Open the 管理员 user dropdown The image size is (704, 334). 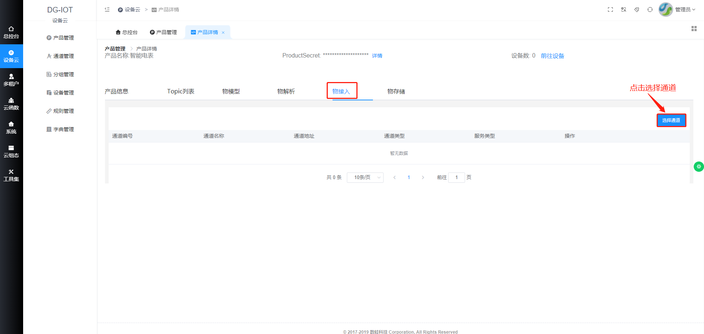(685, 10)
